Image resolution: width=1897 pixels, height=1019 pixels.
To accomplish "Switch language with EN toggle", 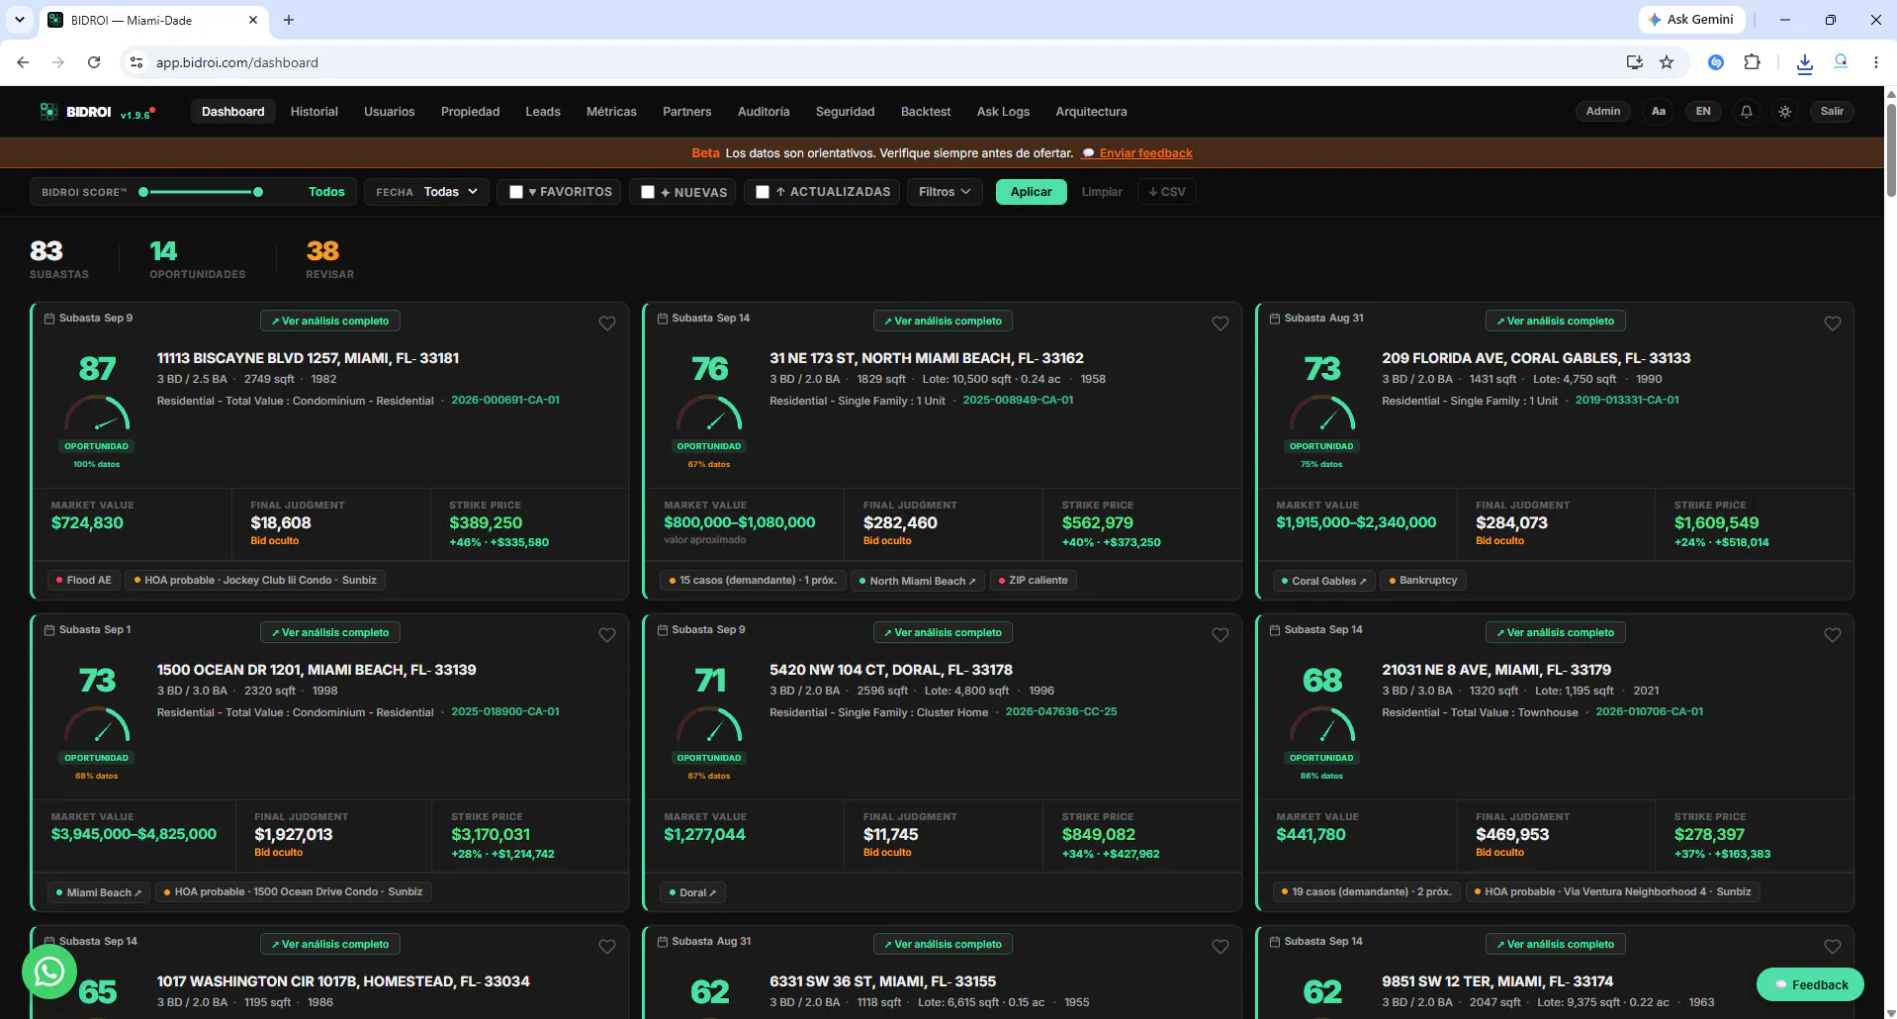I will tap(1703, 112).
